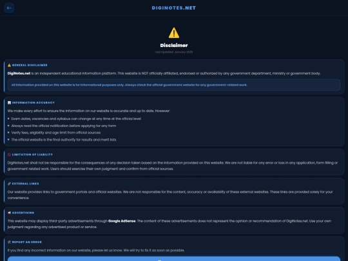Go back using the arrow button
This screenshot has height=261, width=348.
[9, 8]
